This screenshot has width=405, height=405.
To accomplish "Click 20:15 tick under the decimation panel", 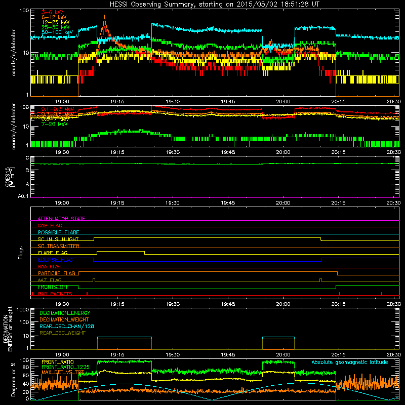I will point(338,355).
